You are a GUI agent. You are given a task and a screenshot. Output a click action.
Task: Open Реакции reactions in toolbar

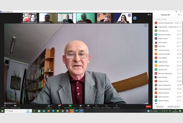[88, 106]
